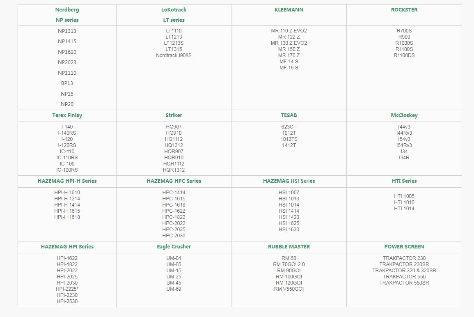Select the McCloskey header
The height and width of the screenshot is (317, 474).
[404, 115]
